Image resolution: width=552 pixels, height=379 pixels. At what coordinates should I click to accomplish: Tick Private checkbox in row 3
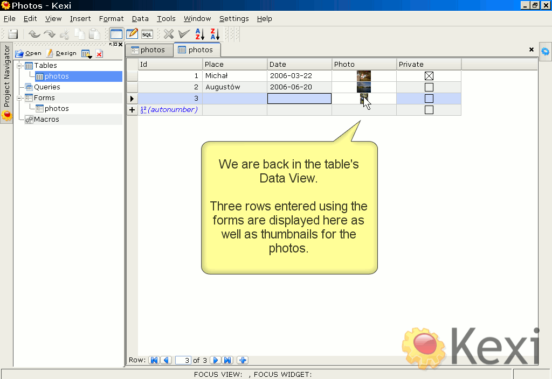[x=429, y=99]
